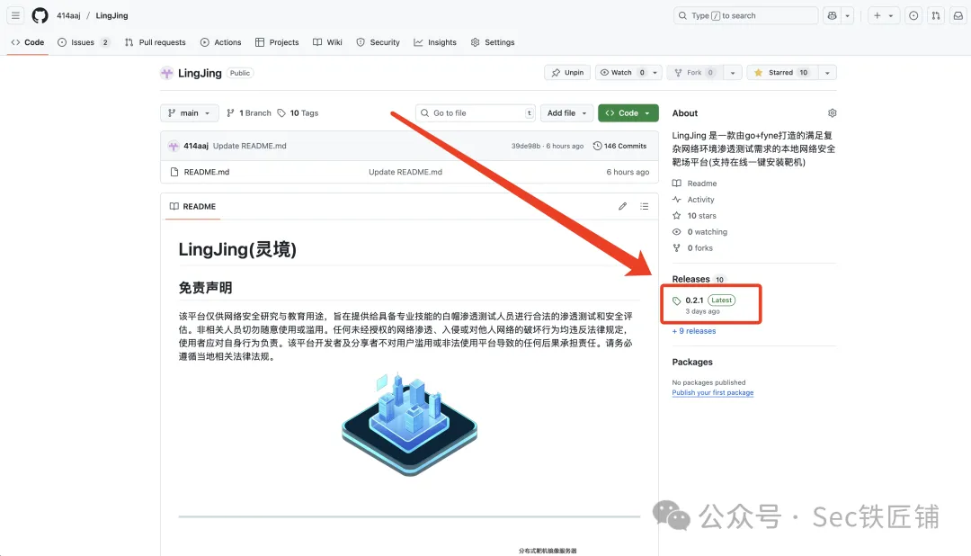
Task: Open the Add file dropdown
Action: coord(566,113)
